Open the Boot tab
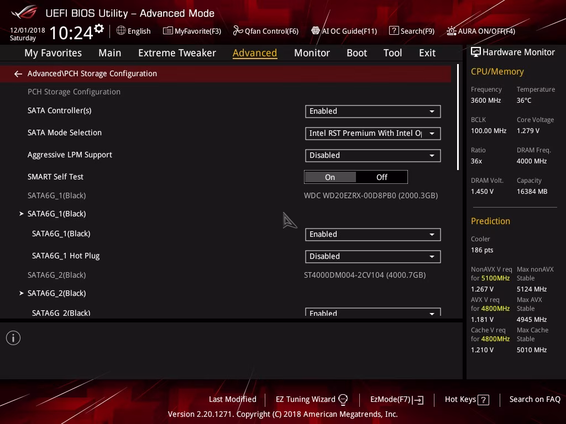Viewport: 566px width, 424px height. click(357, 53)
